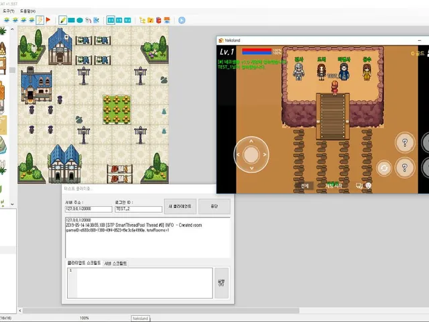Open the 도구(T) menu
Viewport: 429px width, 322px height.
8,11
